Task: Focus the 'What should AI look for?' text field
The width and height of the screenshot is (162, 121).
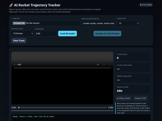Action: point(99,23)
